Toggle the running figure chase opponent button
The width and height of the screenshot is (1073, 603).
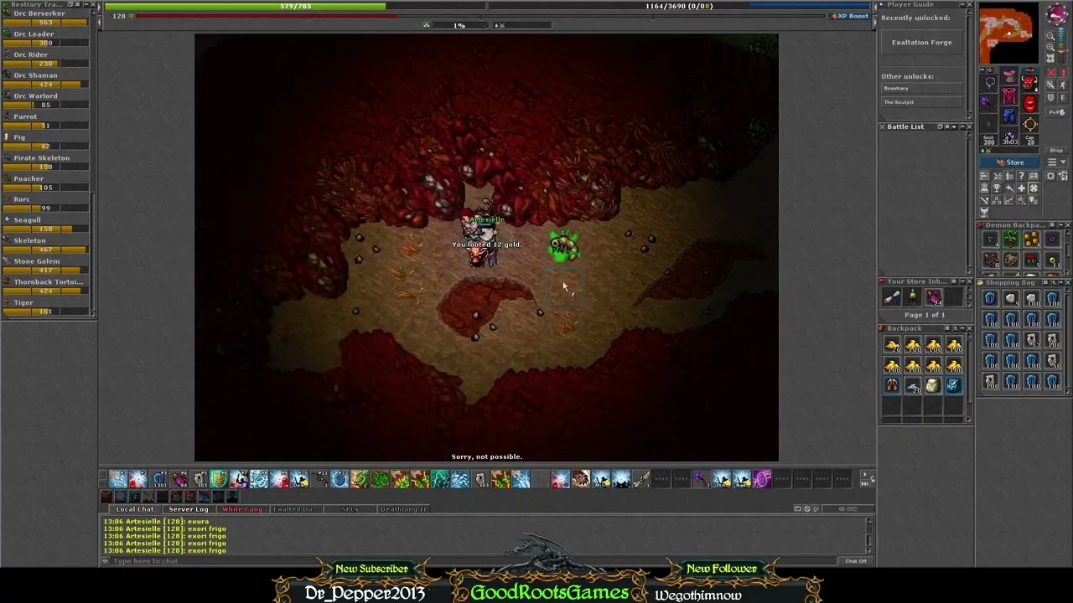(x=1063, y=85)
